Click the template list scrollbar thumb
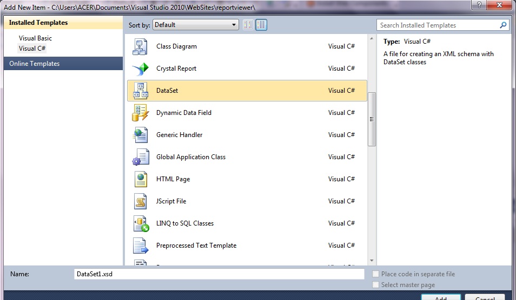 point(372,119)
